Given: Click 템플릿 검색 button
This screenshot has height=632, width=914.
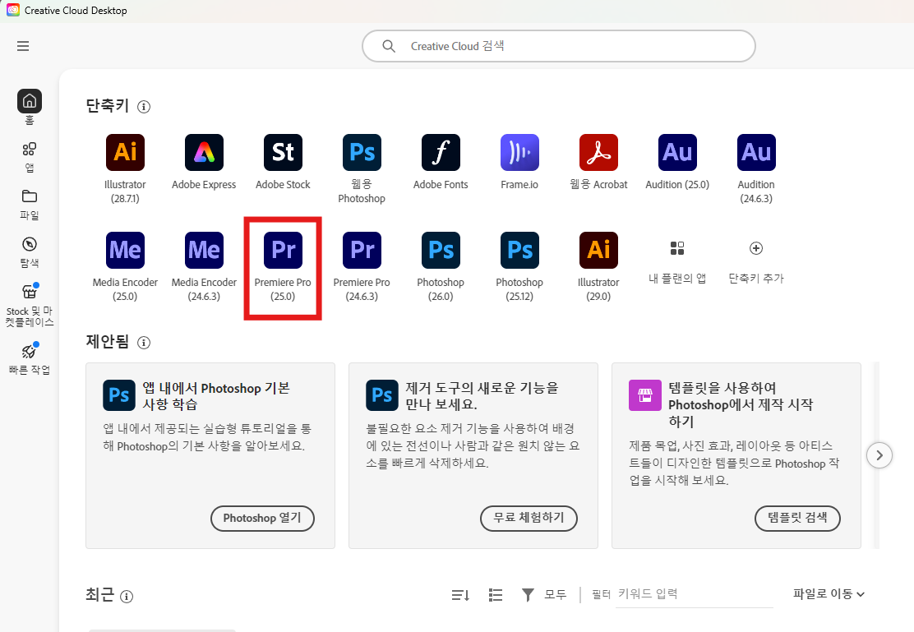Looking at the screenshot, I should [797, 519].
